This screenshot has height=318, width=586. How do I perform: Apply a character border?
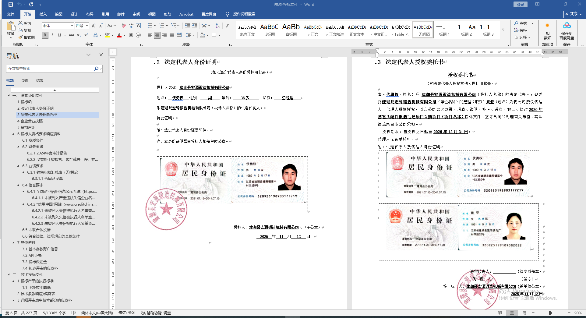pyautogui.click(x=138, y=26)
